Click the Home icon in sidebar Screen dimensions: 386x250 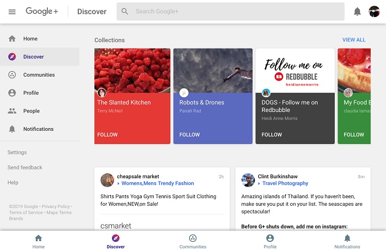pos(12,39)
